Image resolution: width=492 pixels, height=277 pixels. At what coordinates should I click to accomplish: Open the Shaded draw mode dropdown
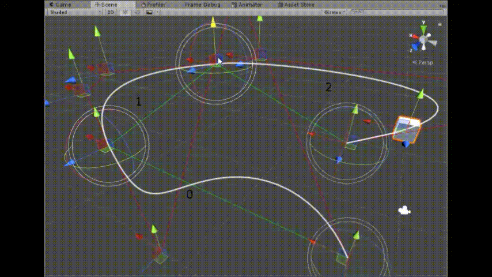(75, 12)
